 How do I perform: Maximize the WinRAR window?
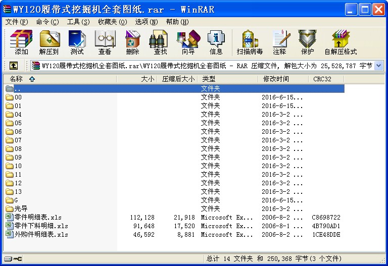365,10
